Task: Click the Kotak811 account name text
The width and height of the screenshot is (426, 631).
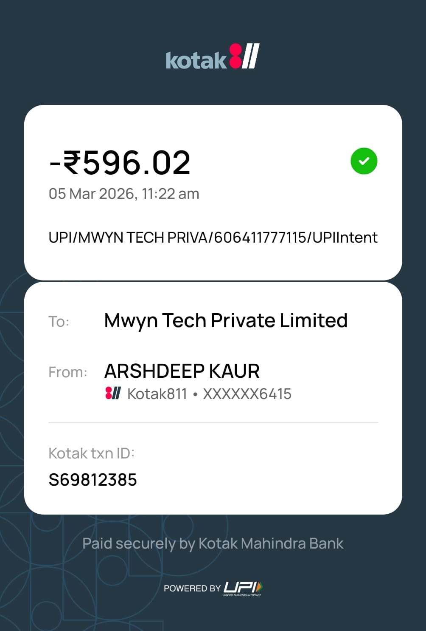Action: pyautogui.click(x=157, y=394)
